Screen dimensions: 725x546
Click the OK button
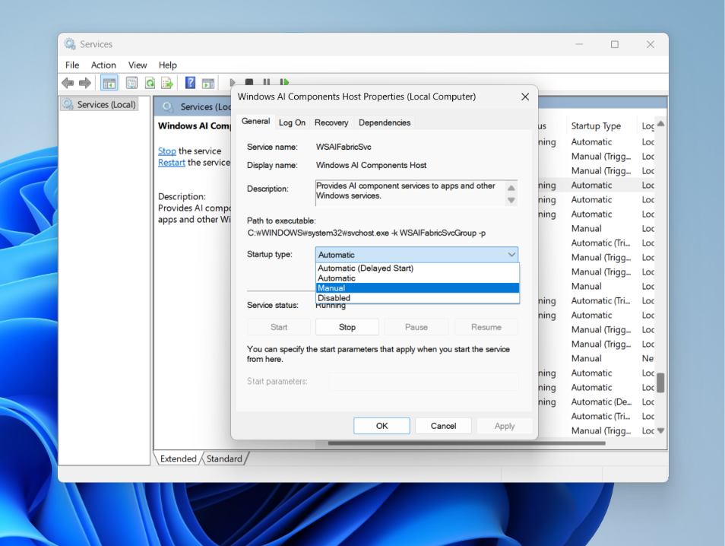click(381, 426)
